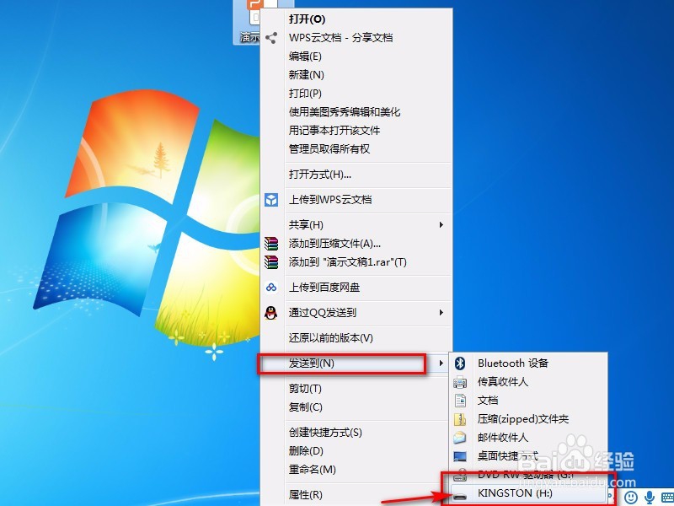The height and width of the screenshot is (506, 674).
Task: Select the WinRAR compress icon beside 添加到压缩文件
Action: [x=271, y=244]
